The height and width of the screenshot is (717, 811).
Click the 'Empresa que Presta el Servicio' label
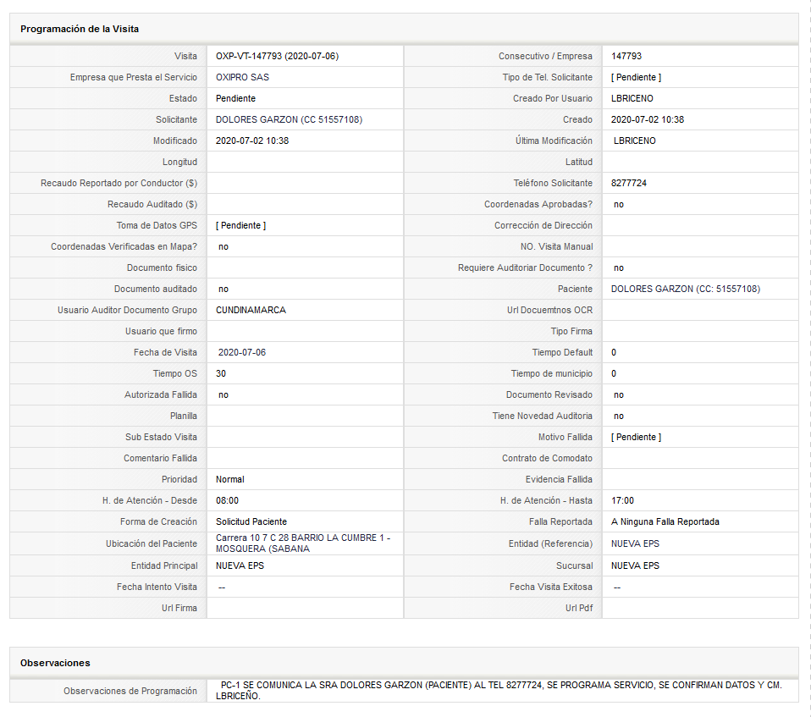pos(134,77)
